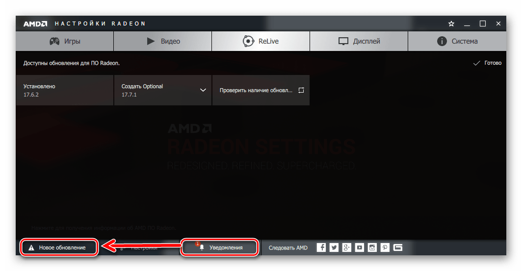Viewport: 522px width, 271px height.
Task: Click the Google Plus icon
Action: 346,247
